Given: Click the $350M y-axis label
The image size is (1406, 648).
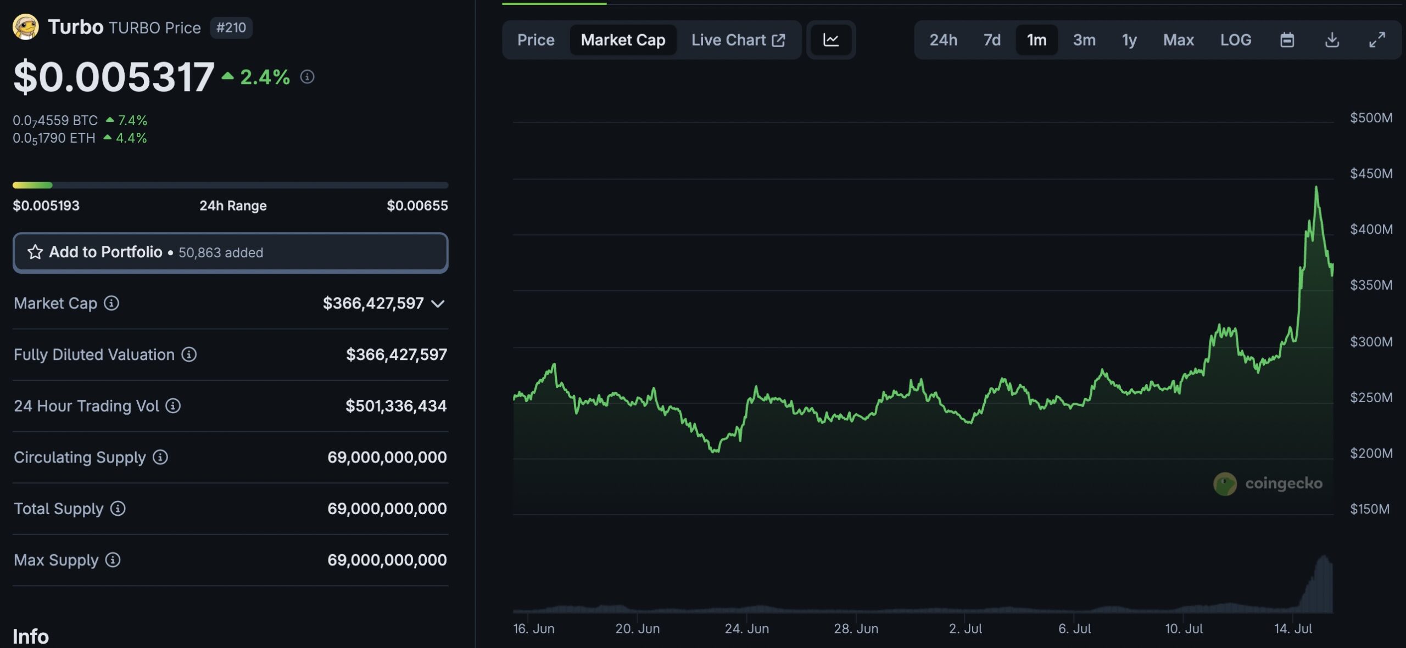Looking at the screenshot, I should coord(1371,285).
